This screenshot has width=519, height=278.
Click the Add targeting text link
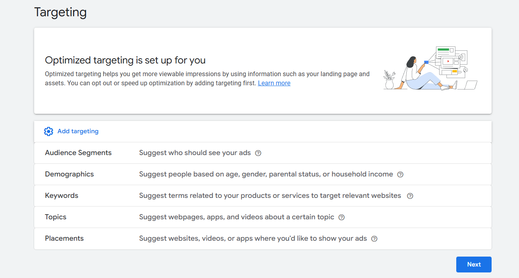point(78,131)
